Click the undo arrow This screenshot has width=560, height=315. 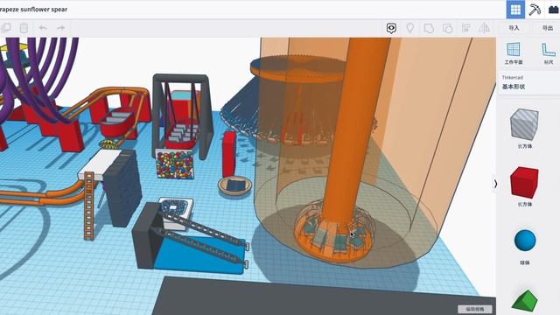[x=43, y=28]
